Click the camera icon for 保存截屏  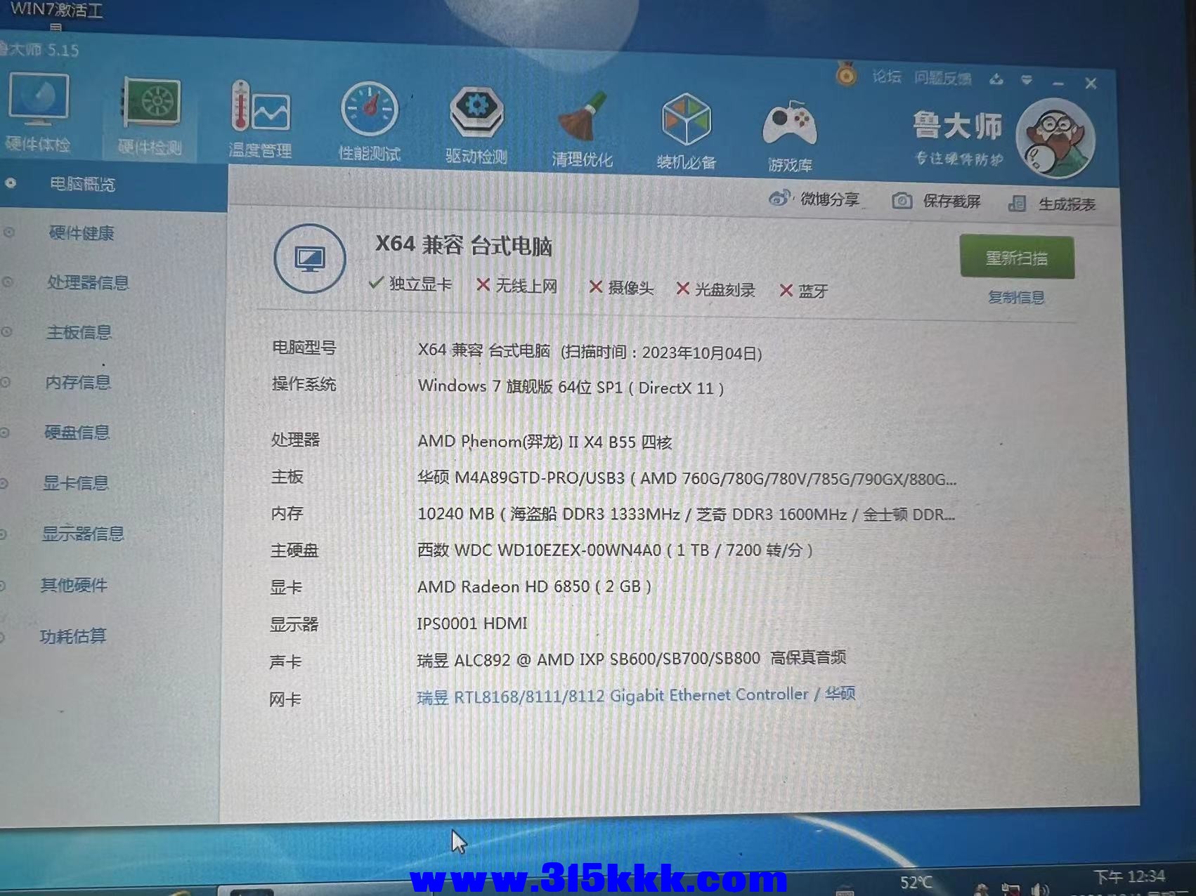pos(902,202)
